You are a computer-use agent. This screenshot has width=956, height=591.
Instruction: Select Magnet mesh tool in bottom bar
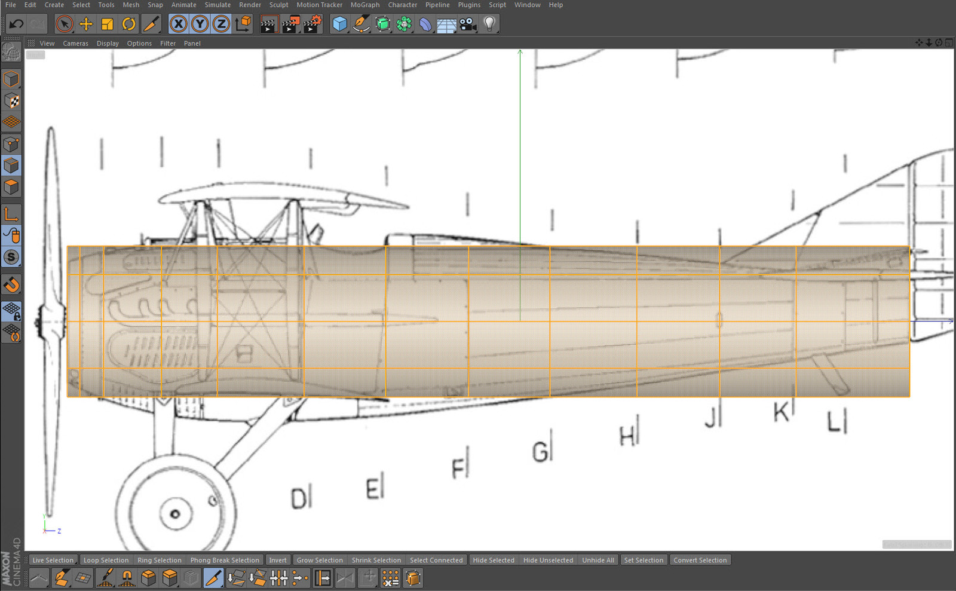pyautogui.click(x=127, y=578)
